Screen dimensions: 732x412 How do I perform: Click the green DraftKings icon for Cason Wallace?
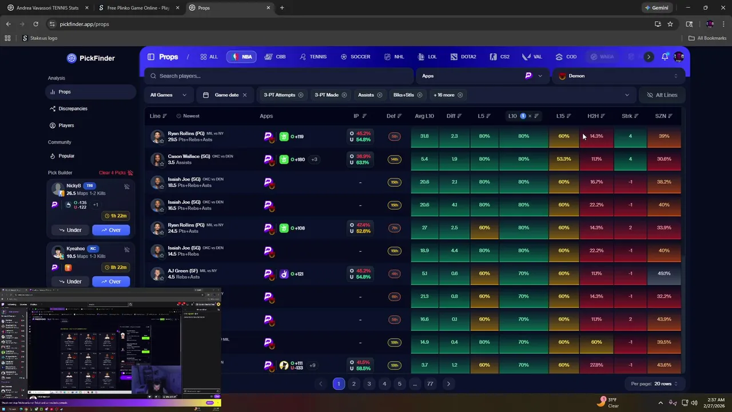[x=284, y=159]
